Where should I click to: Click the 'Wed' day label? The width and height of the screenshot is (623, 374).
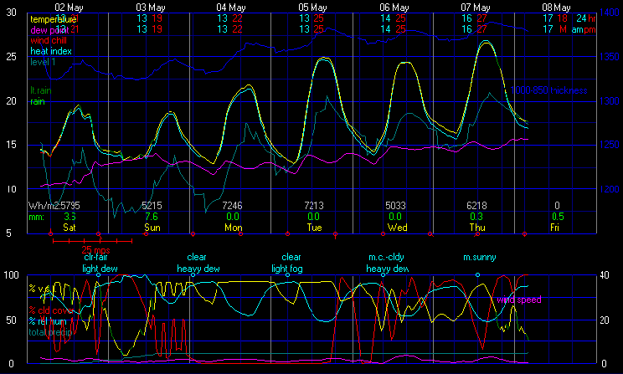point(397,228)
